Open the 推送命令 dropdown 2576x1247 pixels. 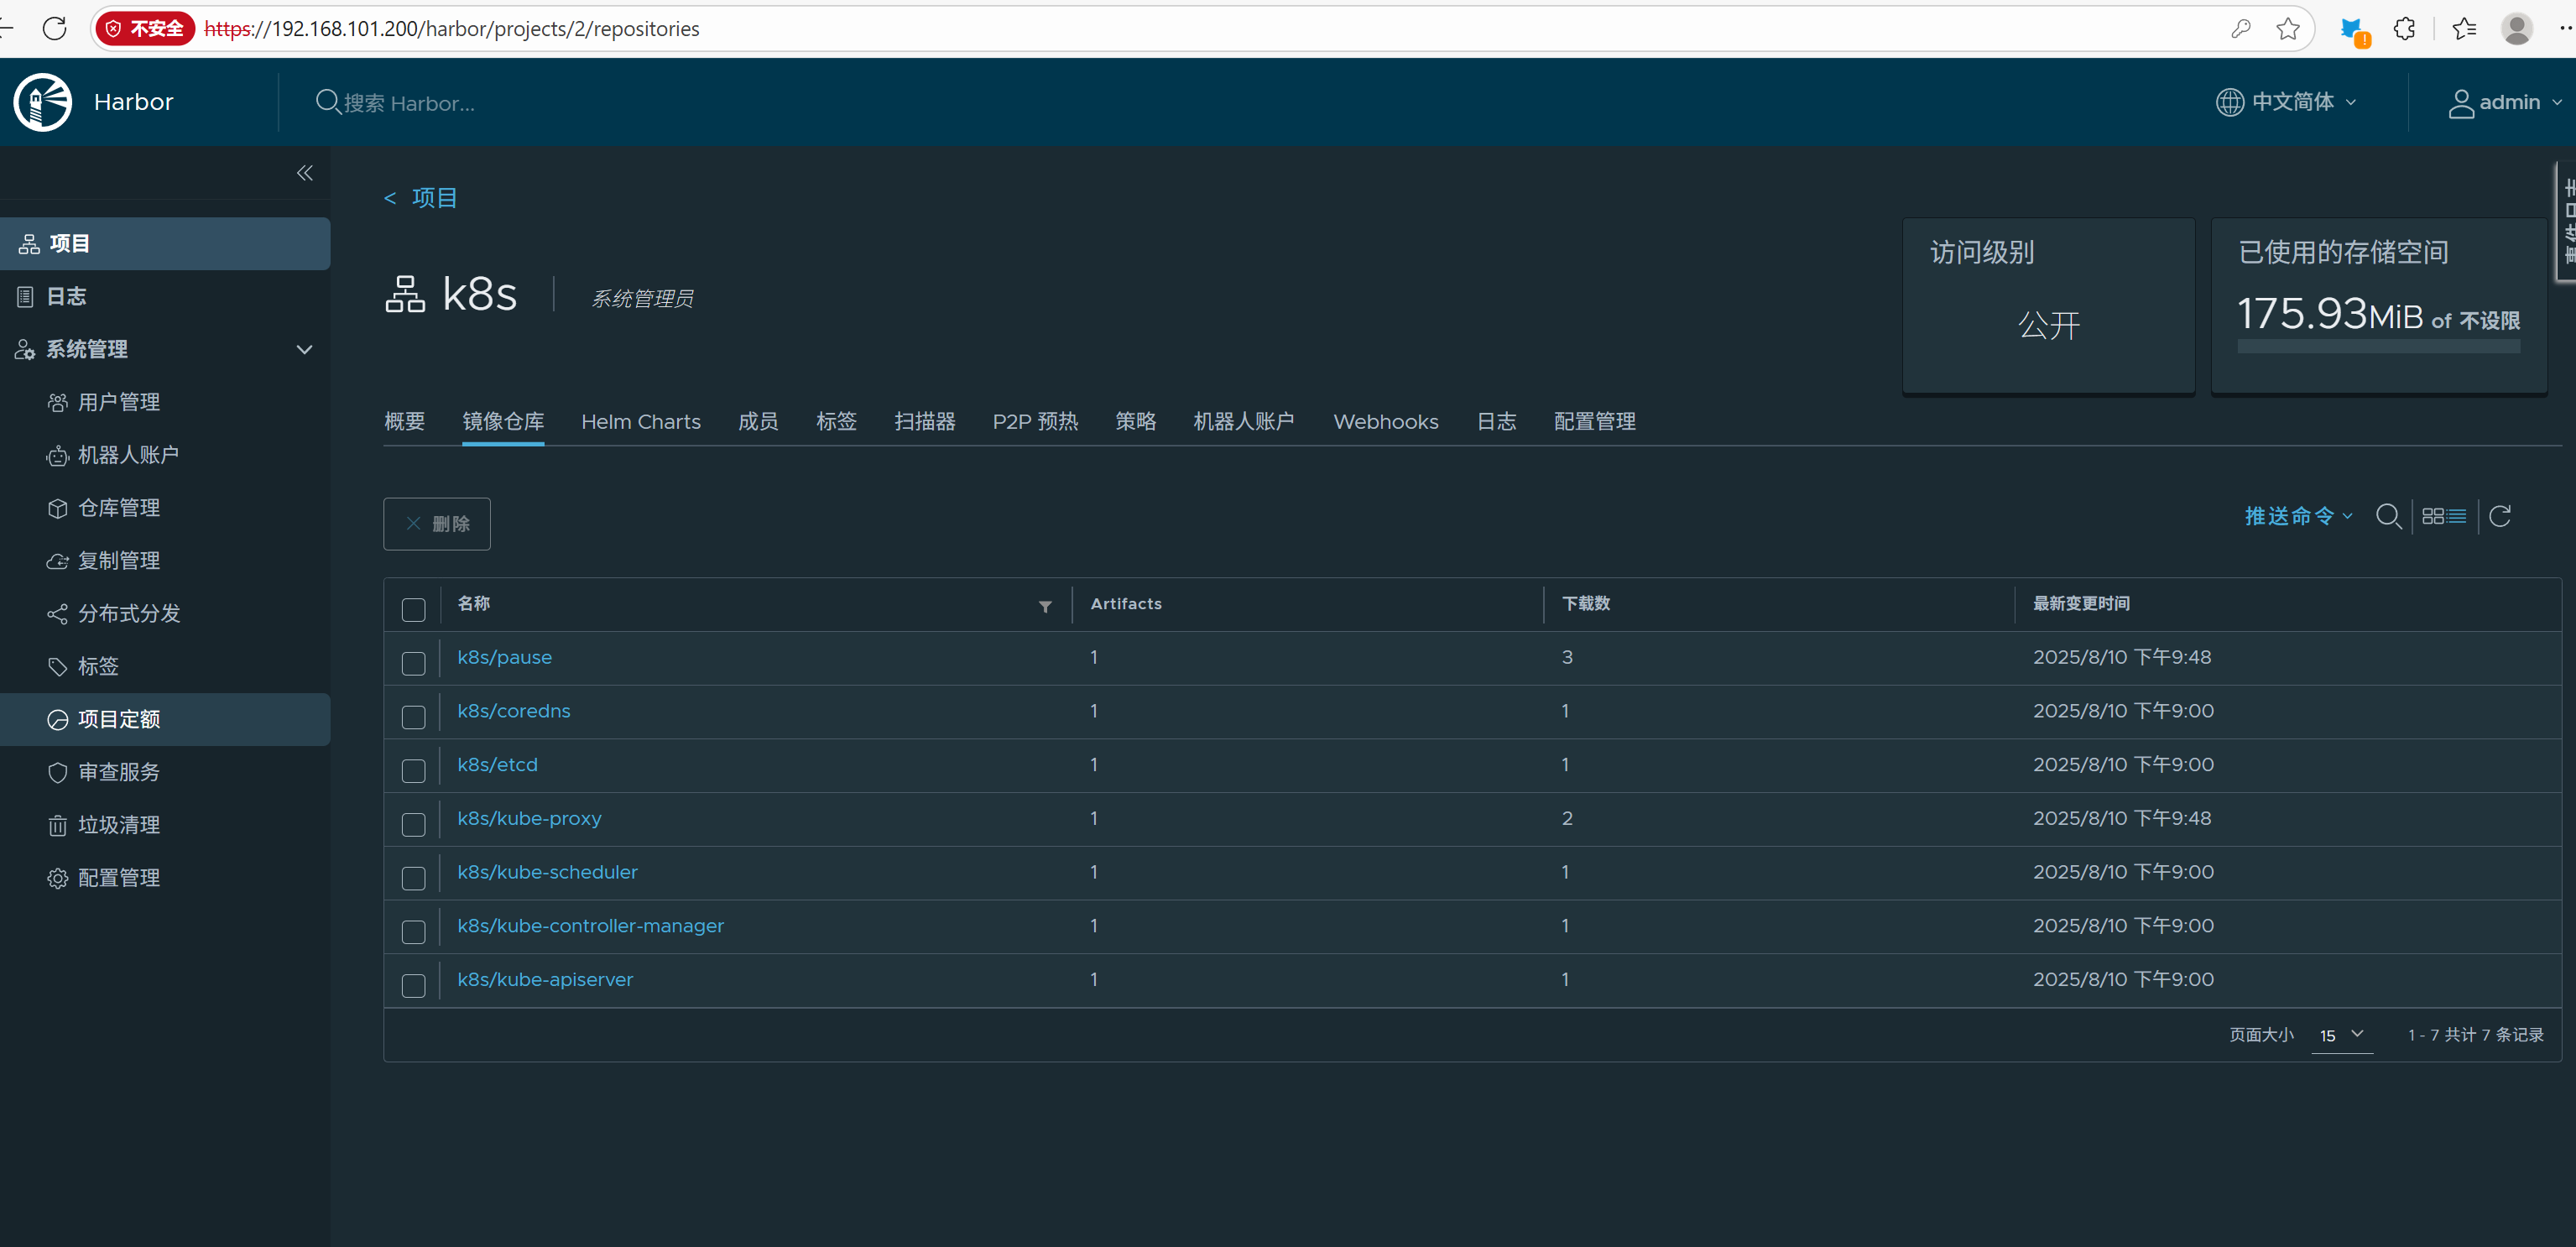[x=2297, y=516]
